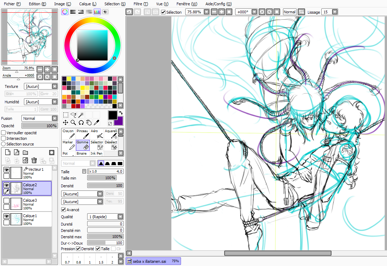Hide the Calque1 layer
The height and width of the screenshot is (266, 387).
point(6,216)
